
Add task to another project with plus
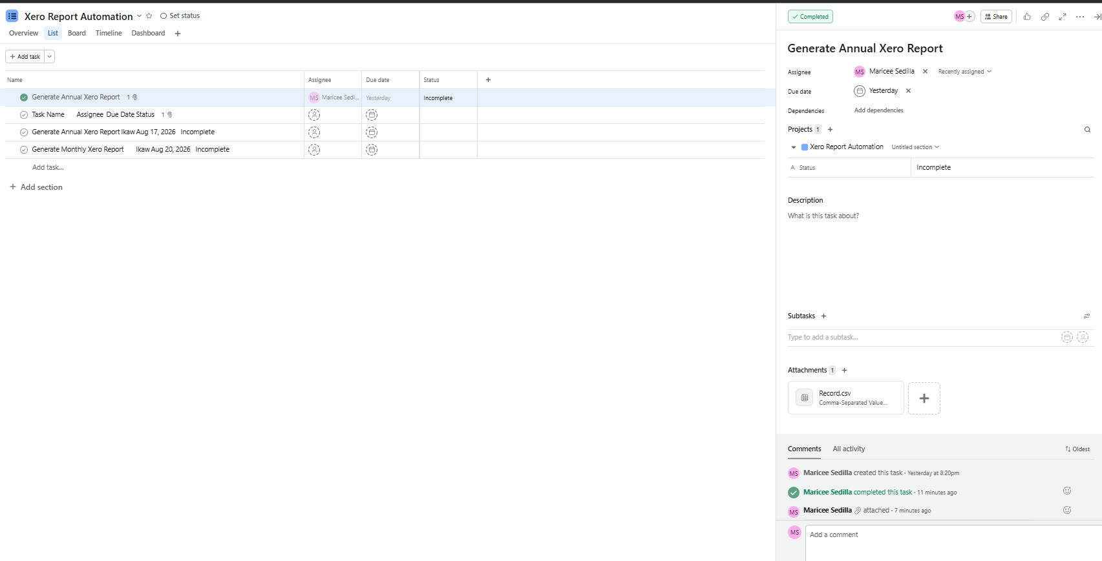831,130
